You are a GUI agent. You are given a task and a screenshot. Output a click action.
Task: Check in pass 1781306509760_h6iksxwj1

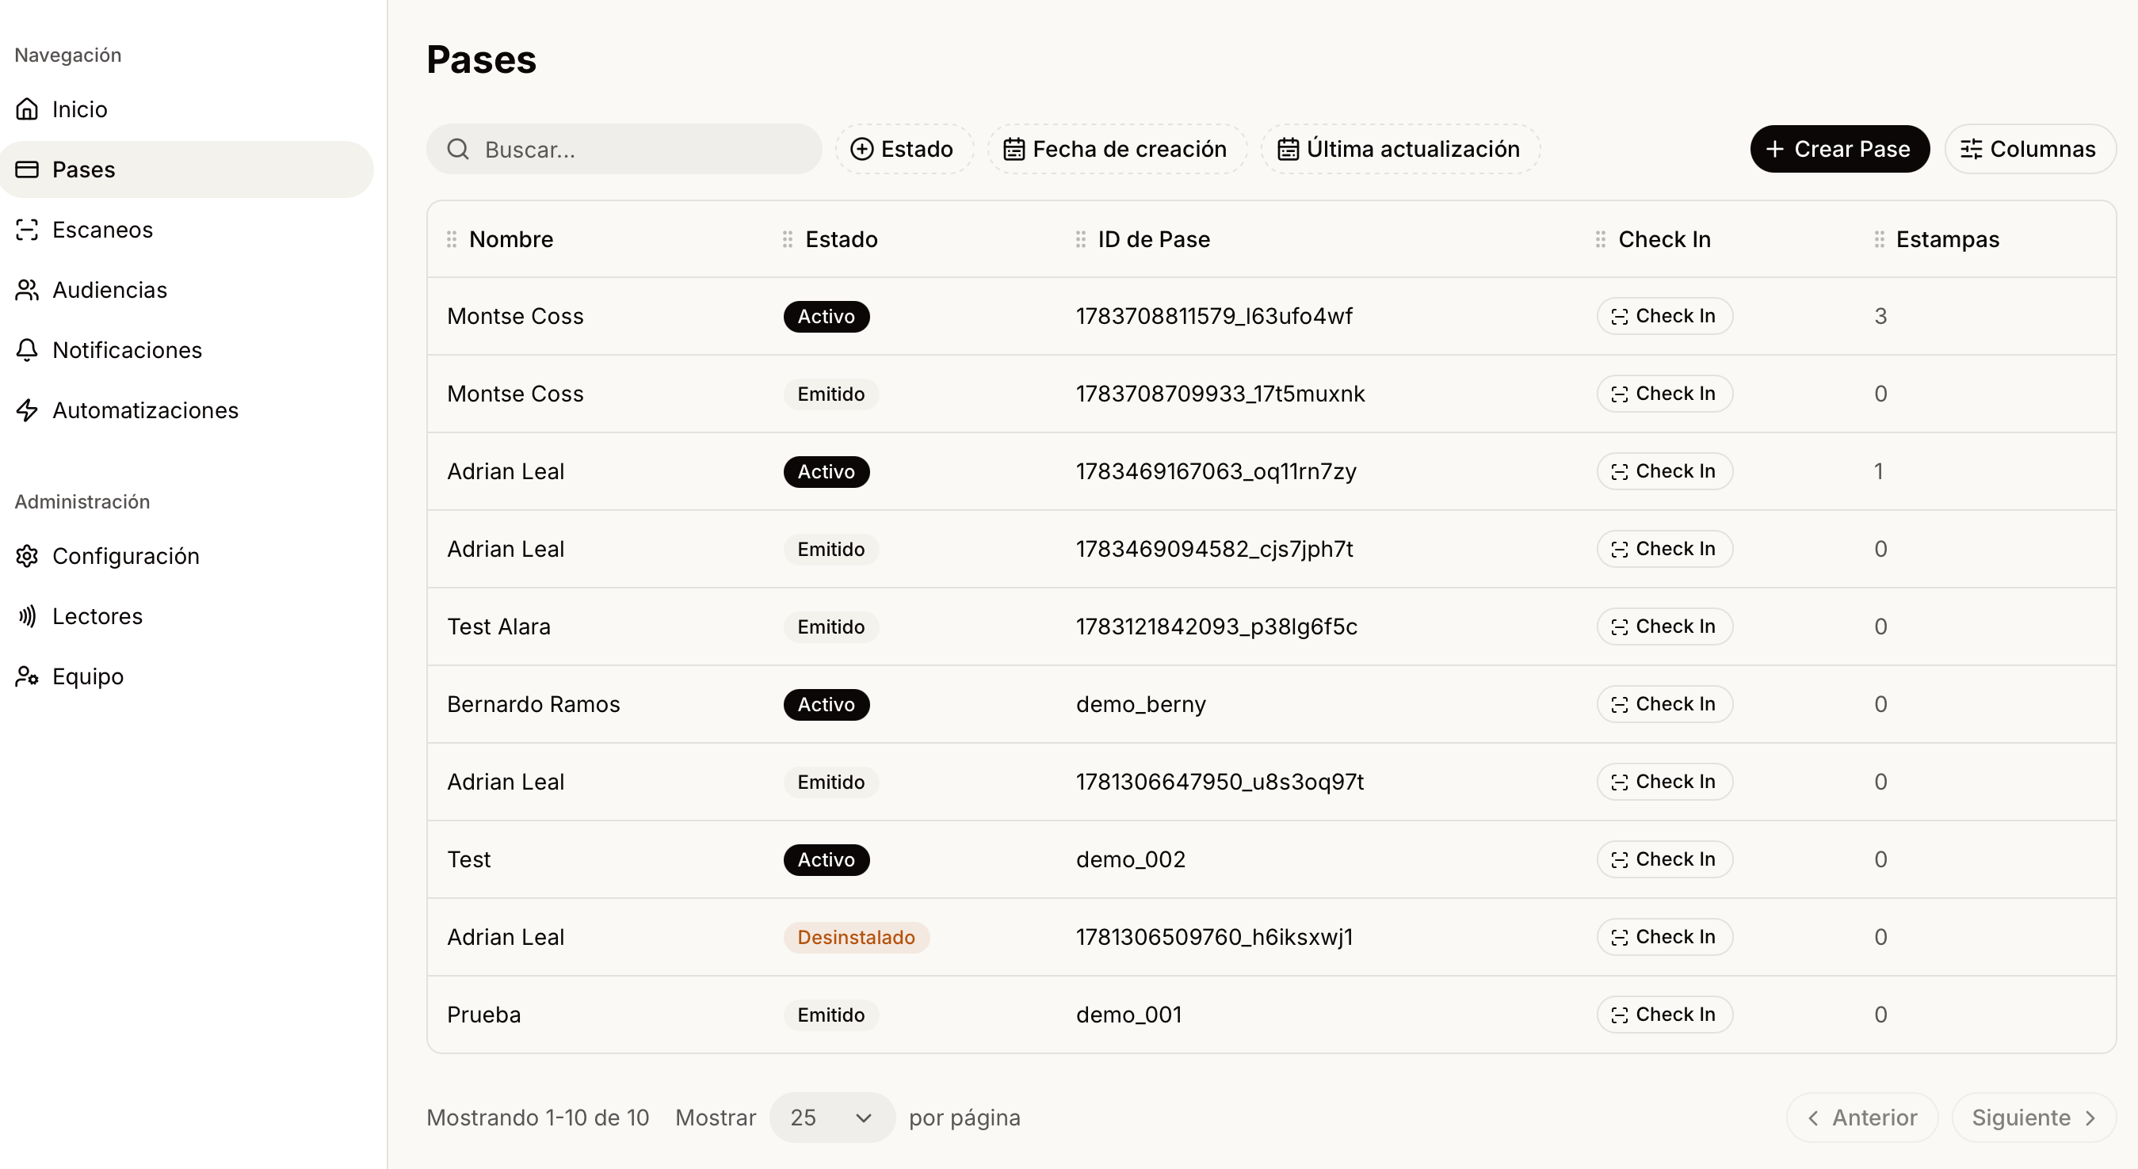coord(1665,938)
